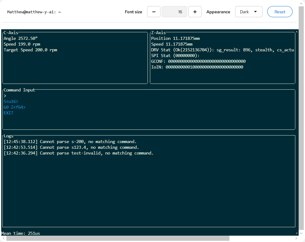
Task: Click the log entry about test-invalid
Action: (79, 153)
